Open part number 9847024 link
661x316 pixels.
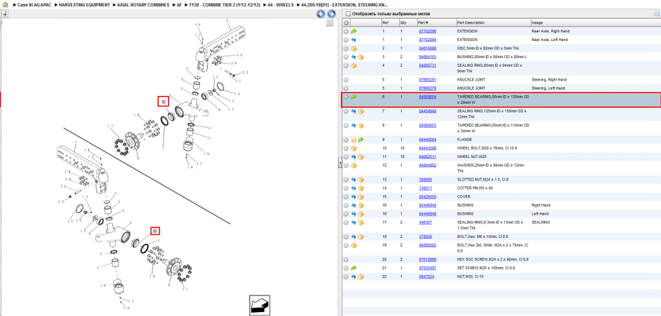(426, 277)
